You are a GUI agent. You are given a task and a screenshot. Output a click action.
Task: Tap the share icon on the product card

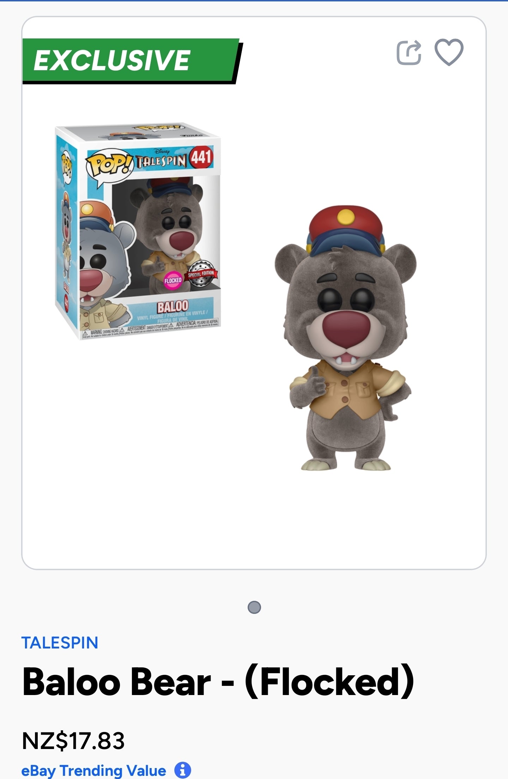point(409,53)
